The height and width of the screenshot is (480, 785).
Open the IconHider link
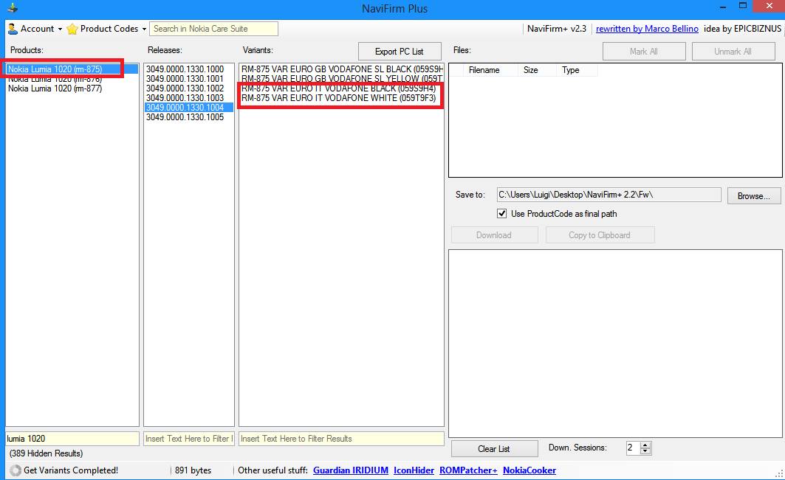point(414,470)
